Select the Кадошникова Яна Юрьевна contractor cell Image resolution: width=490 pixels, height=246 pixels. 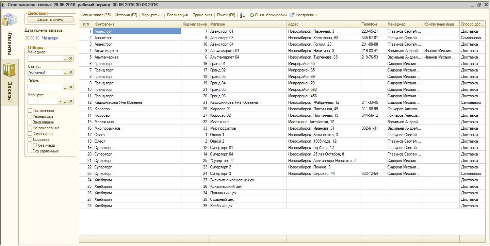137,102
